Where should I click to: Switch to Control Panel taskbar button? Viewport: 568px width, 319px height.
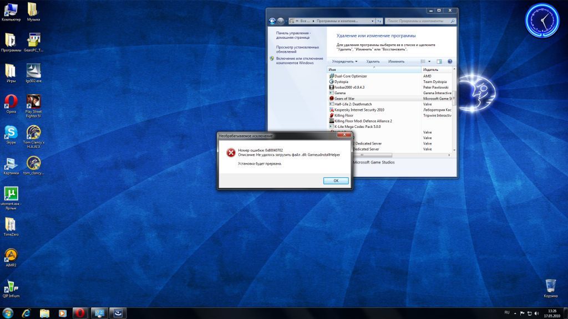click(99, 313)
